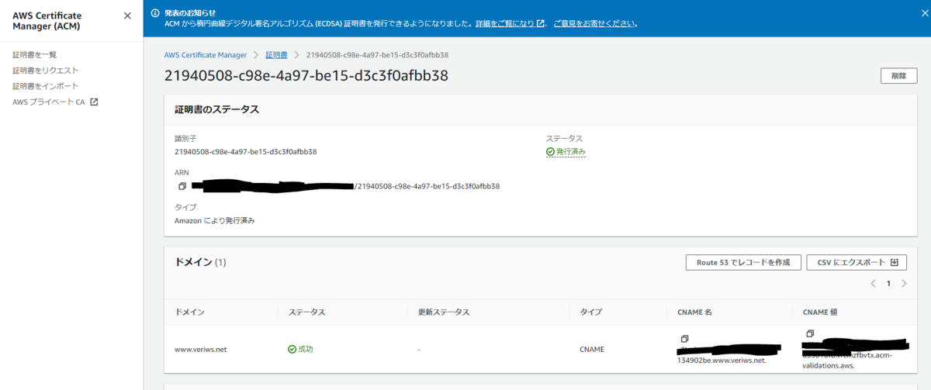Open ご意見をお寄せください feedback link
The width and height of the screenshot is (931, 390).
(x=596, y=23)
